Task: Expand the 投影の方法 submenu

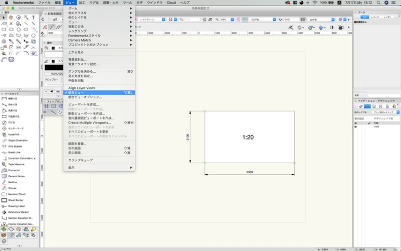Action: pos(99,27)
